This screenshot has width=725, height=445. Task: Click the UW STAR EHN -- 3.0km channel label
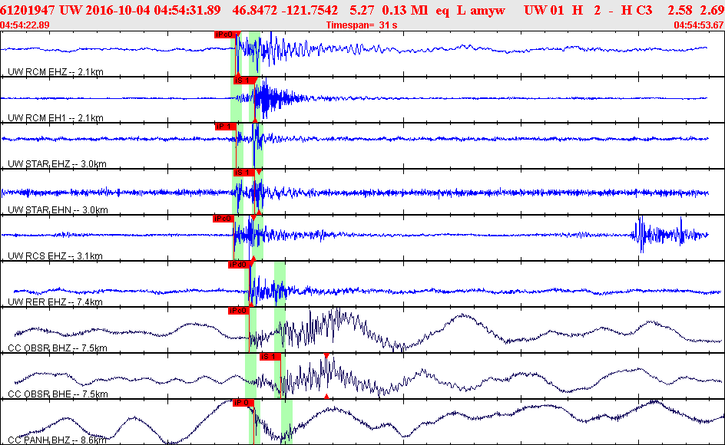click(x=58, y=209)
